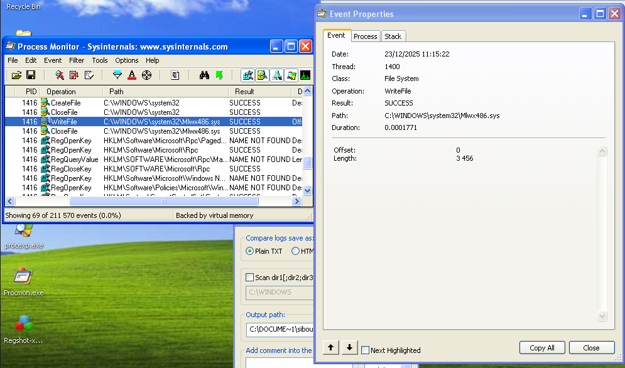This screenshot has height=368, width=625.
Task: Enable the Scan dir1 checkbox
Action: (250, 278)
